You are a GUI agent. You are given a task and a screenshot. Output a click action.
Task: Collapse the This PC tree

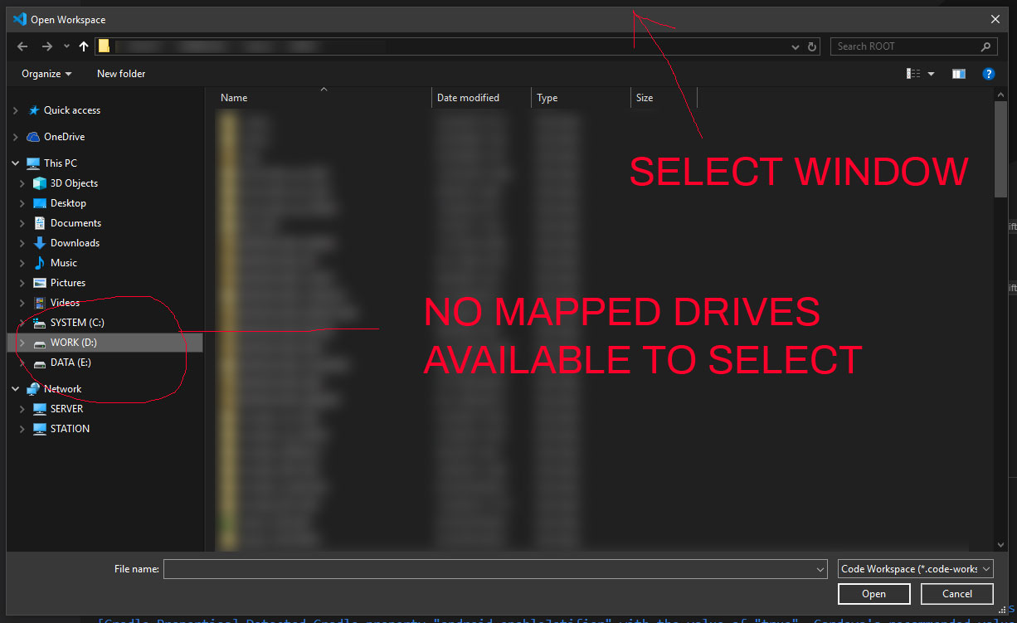14,163
